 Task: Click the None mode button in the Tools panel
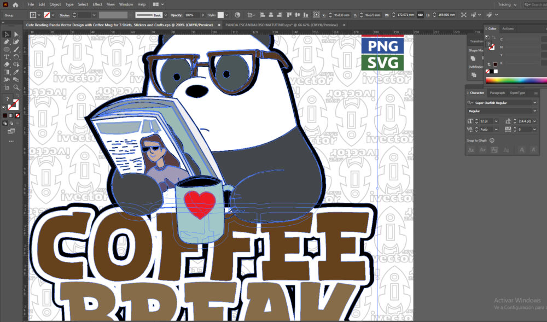[18, 116]
